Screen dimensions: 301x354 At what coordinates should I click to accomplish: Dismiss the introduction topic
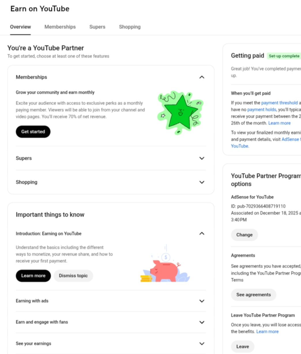(x=73, y=275)
